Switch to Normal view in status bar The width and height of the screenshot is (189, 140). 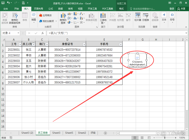[135, 138]
